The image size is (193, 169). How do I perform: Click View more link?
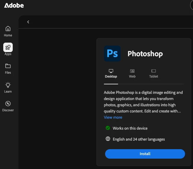pyautogui.click(x=113, y=117)
